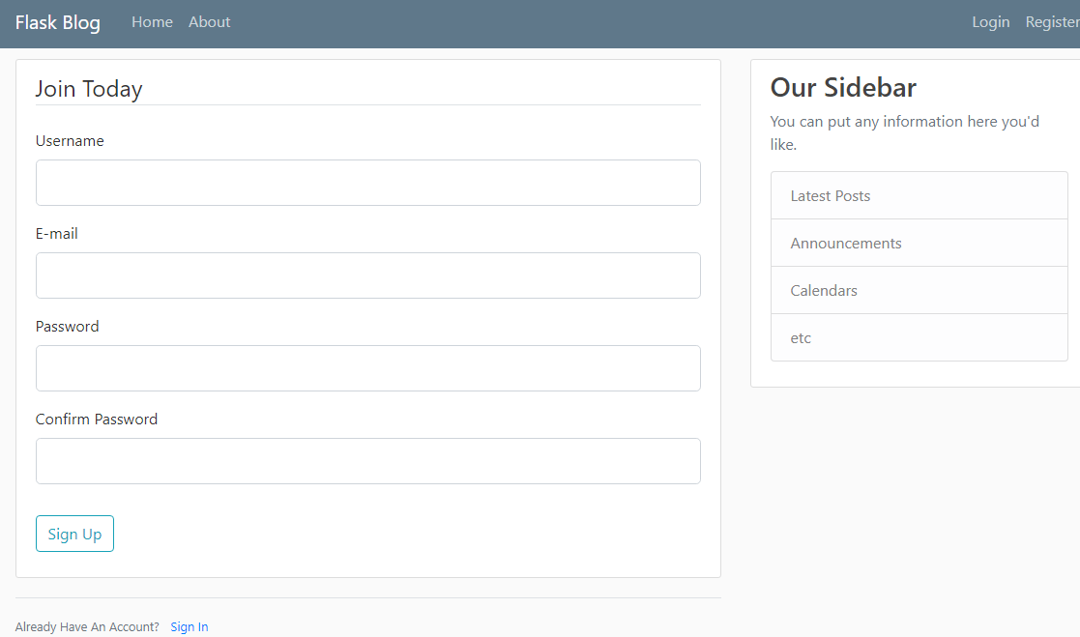The height and width of the screenshot is (637, 1080).
Task: Submit the form with Sign Up
Action: 74,534
